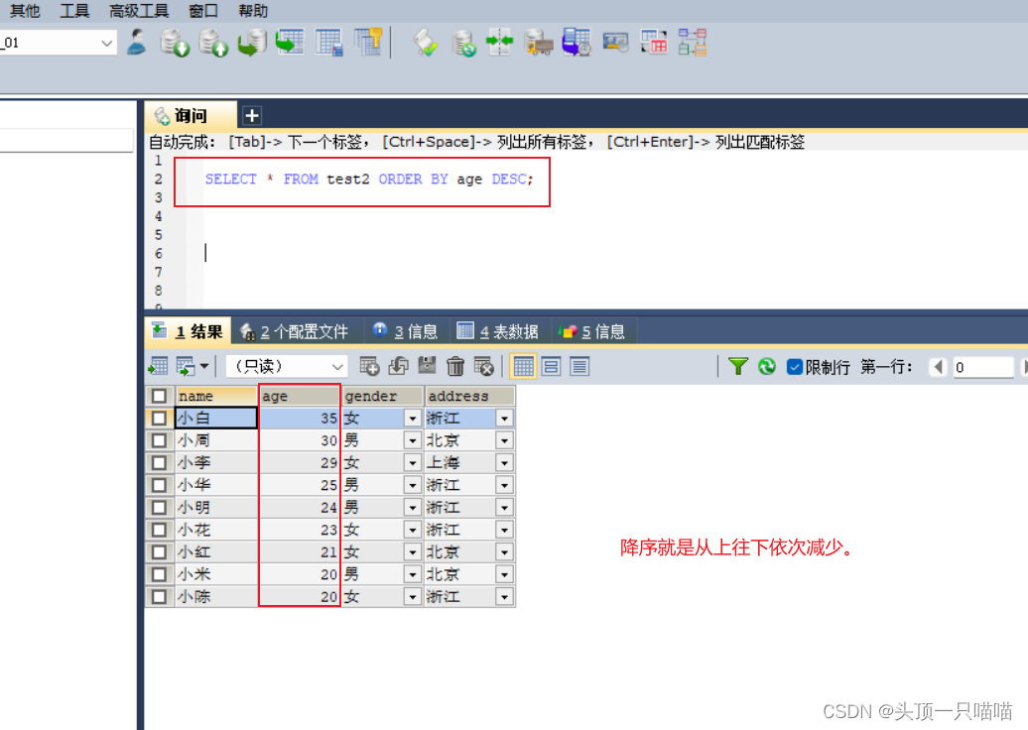This screenshot has width=1028, height=730.
Task: Refresh the query result set
Action: 766,366
